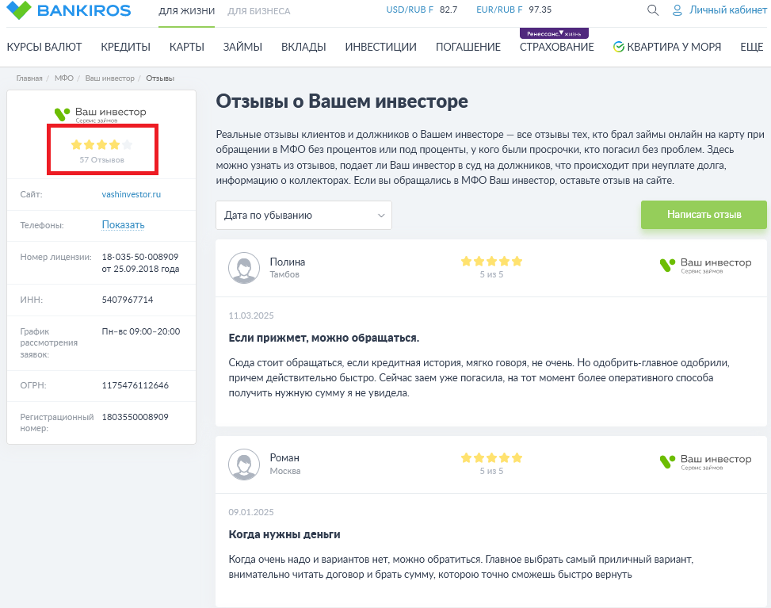Open the site search magnifier icon
The height and width of the screenshot is (608, 771).
click(652, 10)
